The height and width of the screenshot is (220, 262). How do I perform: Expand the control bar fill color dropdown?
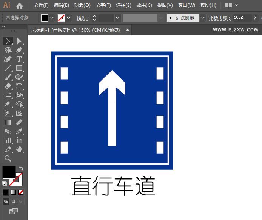pyautogui.click(x=52, y=18)
